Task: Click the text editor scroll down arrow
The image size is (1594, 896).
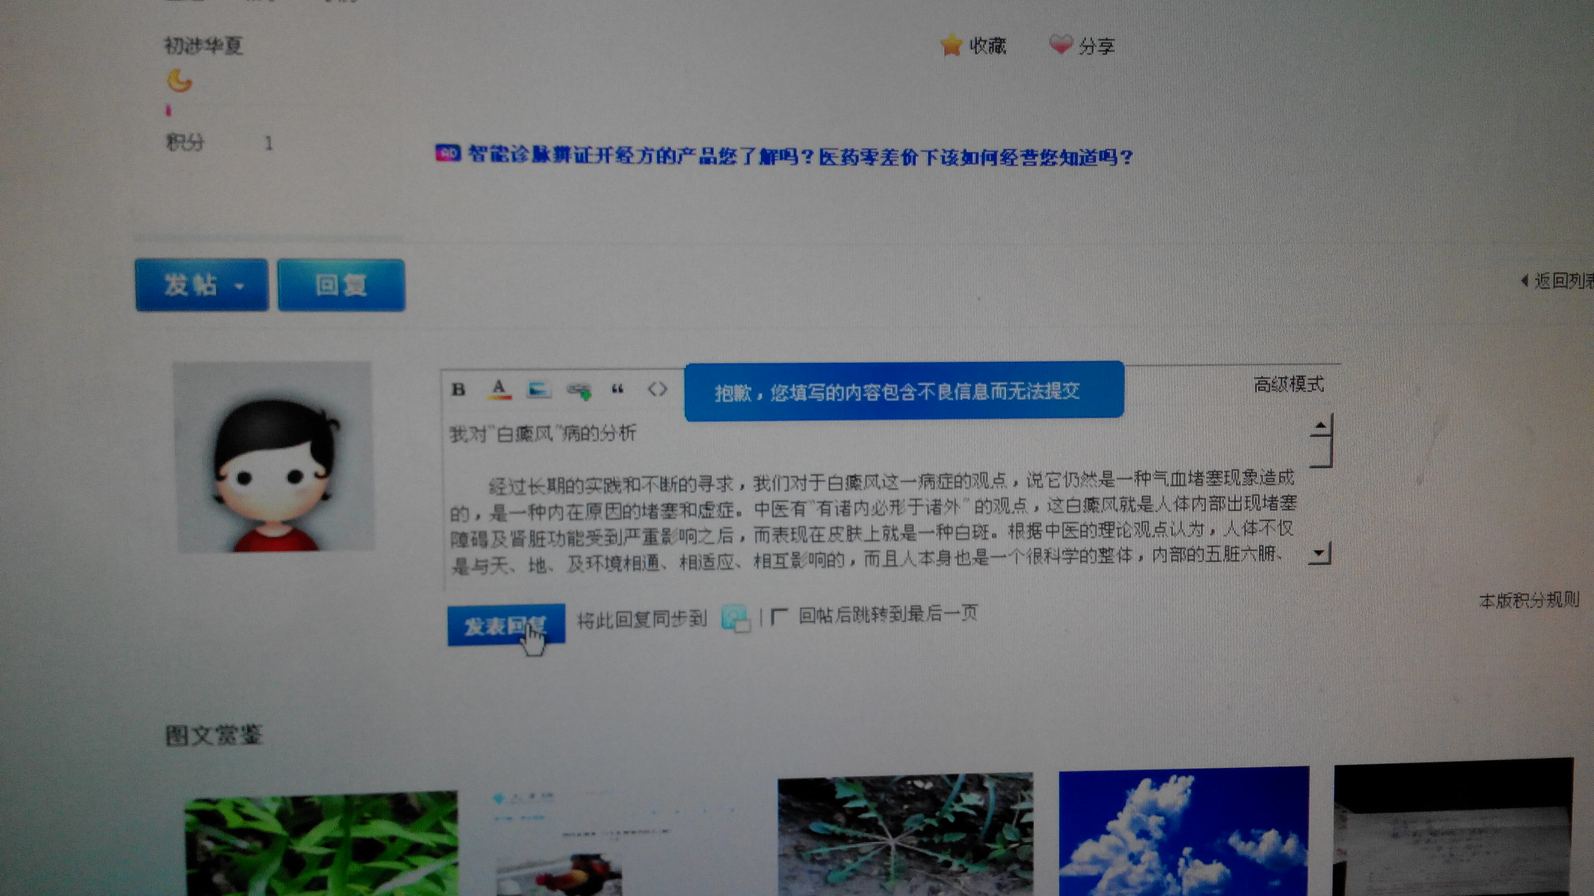Action: pos(1319,553)
